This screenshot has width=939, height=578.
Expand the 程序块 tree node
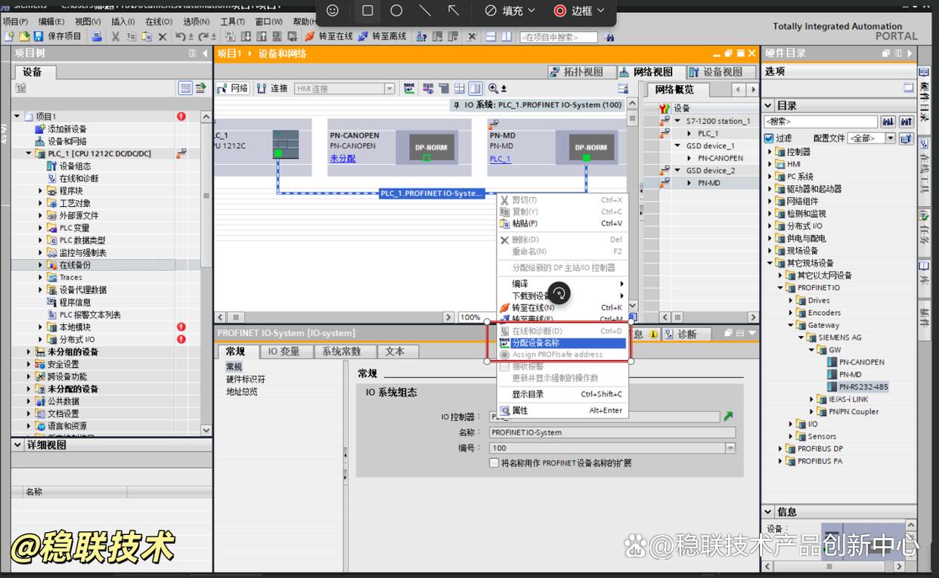pyautogui.click(x=41, y=191)
